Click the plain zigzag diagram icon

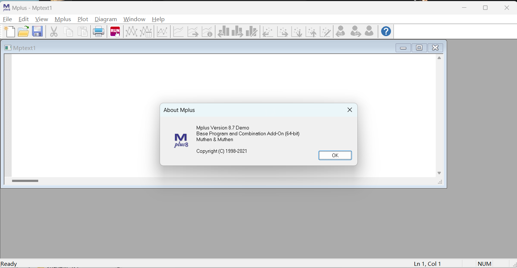tap(131, 32)
